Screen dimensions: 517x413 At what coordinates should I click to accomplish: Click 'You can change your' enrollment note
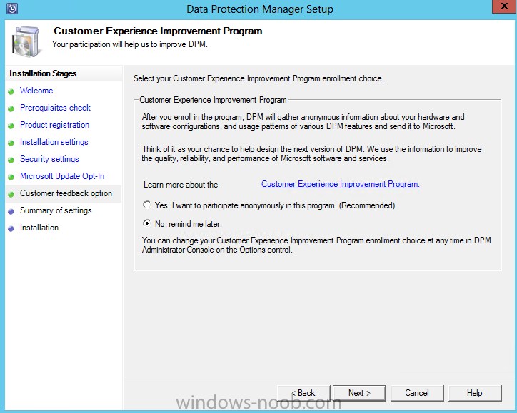pos(316,245)
